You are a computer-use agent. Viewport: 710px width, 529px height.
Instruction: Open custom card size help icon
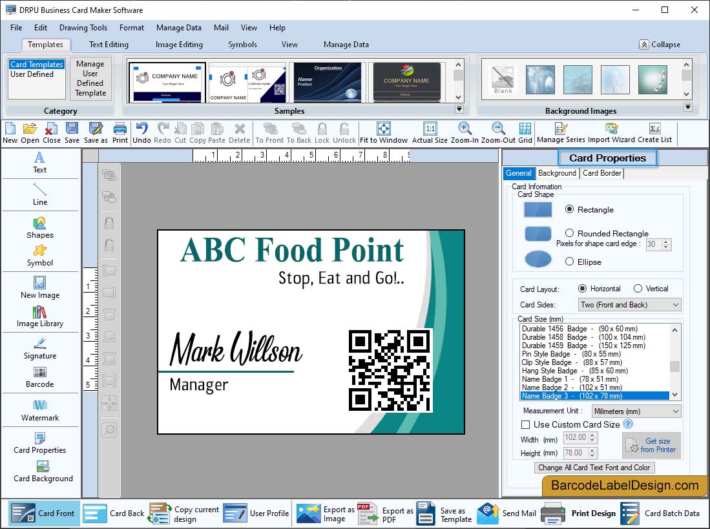(628, 424)
